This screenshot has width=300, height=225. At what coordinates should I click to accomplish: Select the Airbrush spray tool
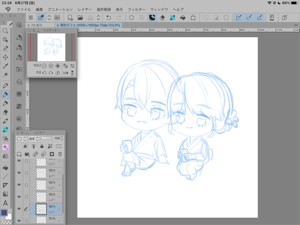pyautogui.click(x=5, y=138)
